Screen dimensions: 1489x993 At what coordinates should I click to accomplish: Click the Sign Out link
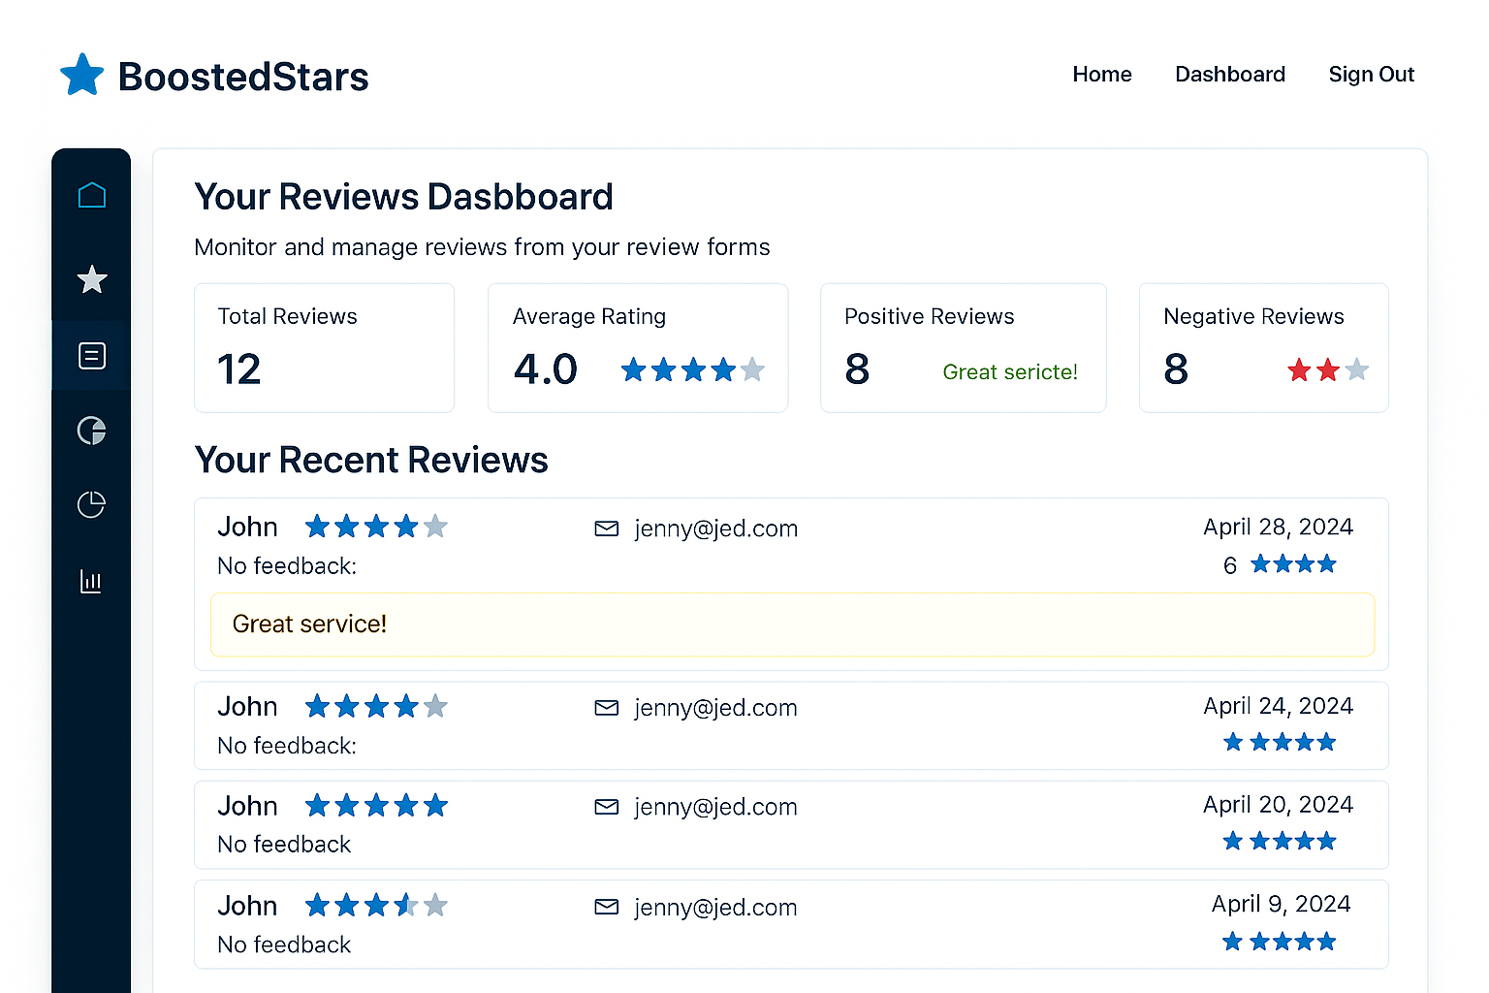1371,75
